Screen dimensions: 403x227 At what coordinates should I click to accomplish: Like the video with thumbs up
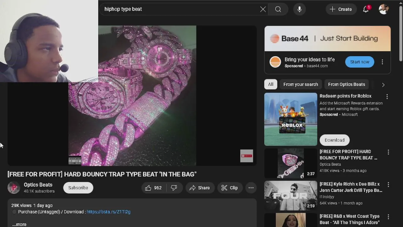(x=153, y=188)
